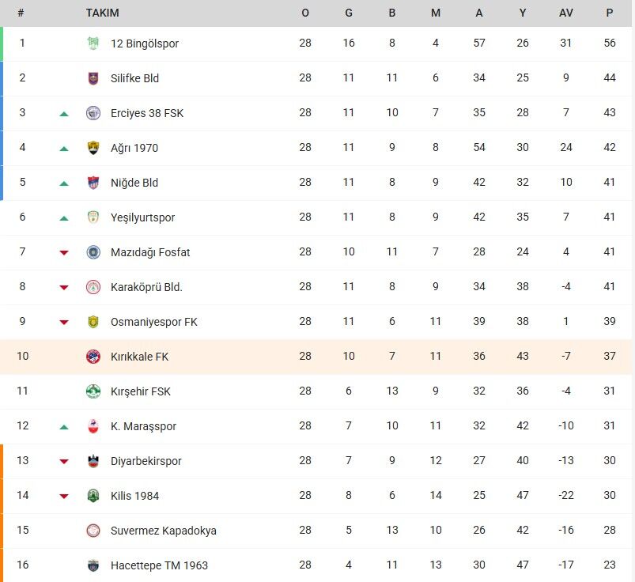Click the TAKIM column header
Screen dimensions: 635x582
pos(102,13)
